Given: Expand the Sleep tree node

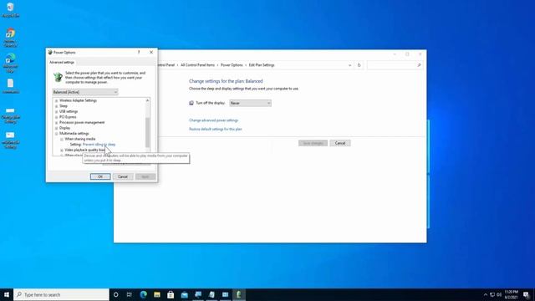Looking at the screenshot, I should click(56, 106).
